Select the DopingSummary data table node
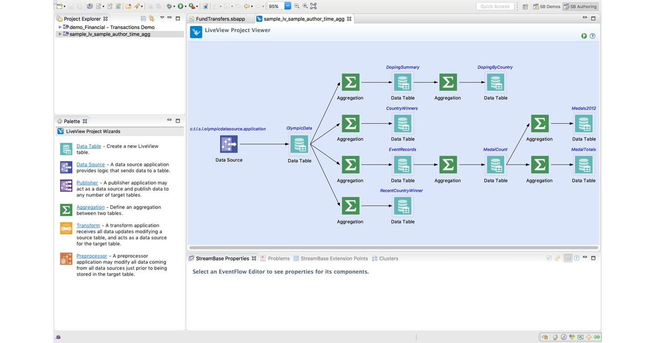This screenshot has width=655, height=343. 403,82
